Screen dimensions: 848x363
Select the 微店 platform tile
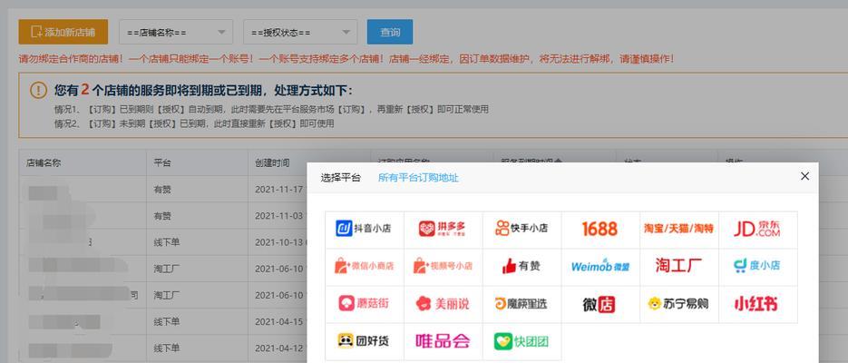click(600, 305)
